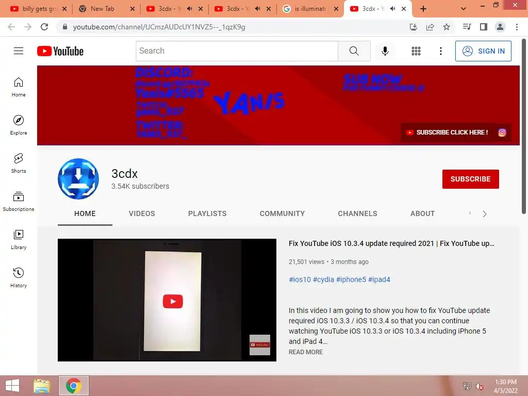Screen dimensions: 528x396
Task: Open the tab search dropdown chevron
Action: pyautogui.click(x=464, y=9)
